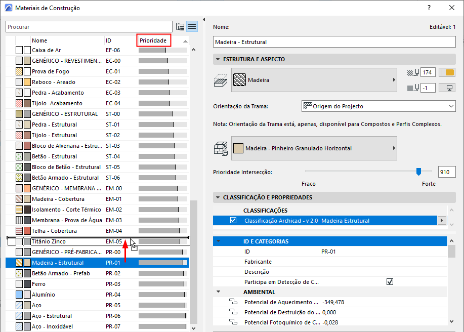Select the Ferro material row
This screenshot has width=464, height=332.
tap(97, 284)
